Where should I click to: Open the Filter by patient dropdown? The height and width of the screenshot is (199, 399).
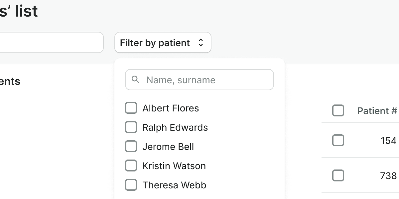(163, 42)
